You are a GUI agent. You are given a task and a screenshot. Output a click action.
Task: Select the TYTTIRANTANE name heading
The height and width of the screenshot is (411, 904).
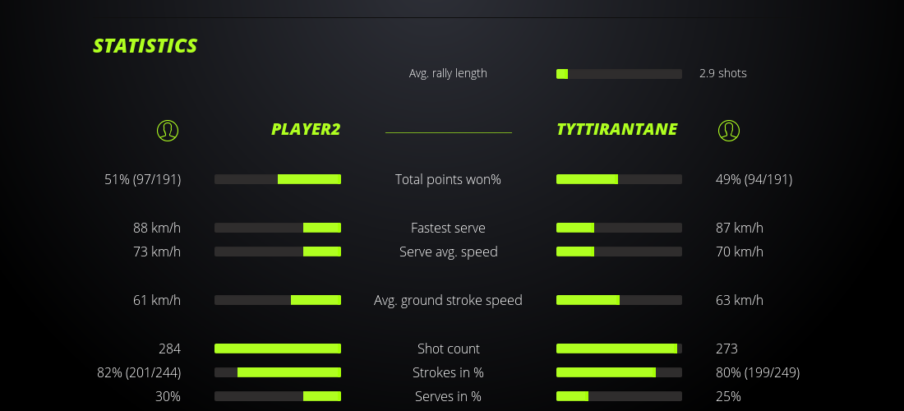click(x=617, y=129)
